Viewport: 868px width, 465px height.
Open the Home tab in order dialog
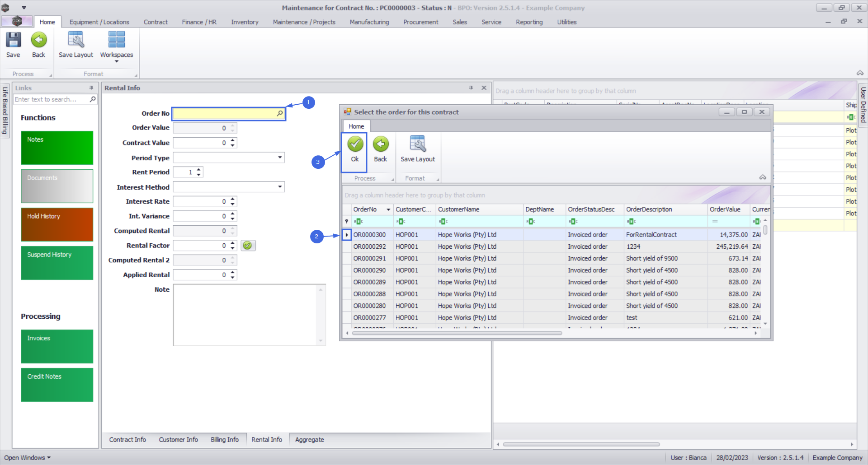point(356,126)
